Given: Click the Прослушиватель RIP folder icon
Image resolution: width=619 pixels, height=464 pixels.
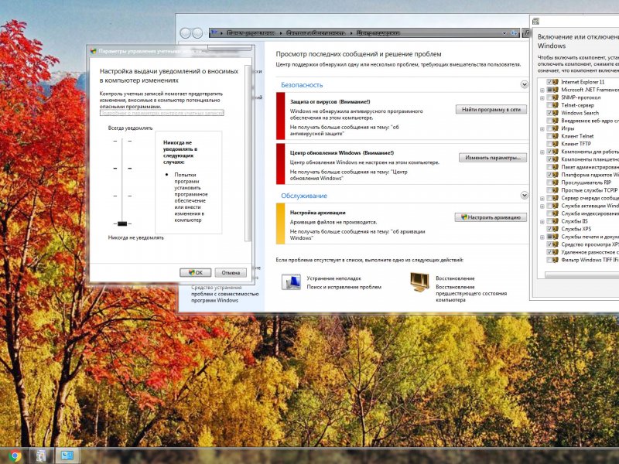Looking at the screenshot, I should pyautogui.click(x=555, y=183).
